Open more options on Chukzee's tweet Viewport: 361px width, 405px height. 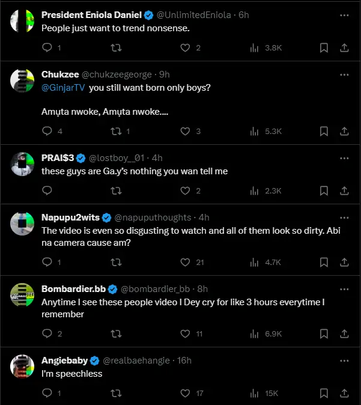344,75
